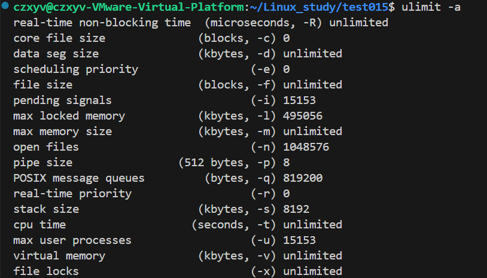The image size is (487, 278).
Task: Click the "max locked memory" label
Action: (x=69, y=116)
